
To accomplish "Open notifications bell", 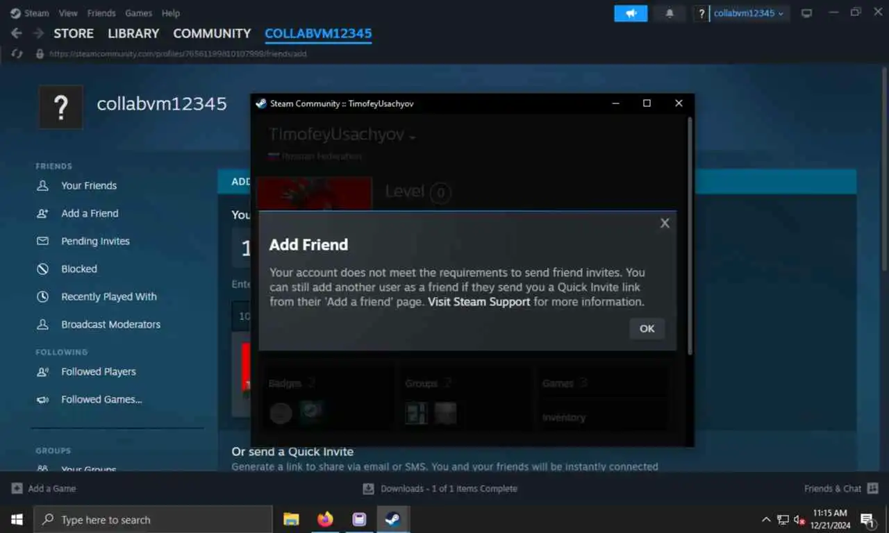I will 670,13.
